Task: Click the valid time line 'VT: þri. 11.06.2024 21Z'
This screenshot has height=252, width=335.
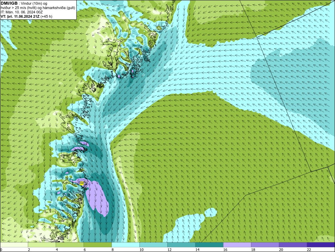Action: point(20,16)
